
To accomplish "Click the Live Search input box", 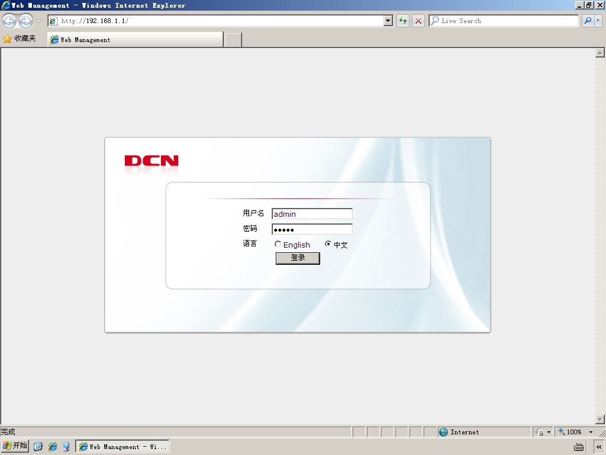I will tap(504, 21).
